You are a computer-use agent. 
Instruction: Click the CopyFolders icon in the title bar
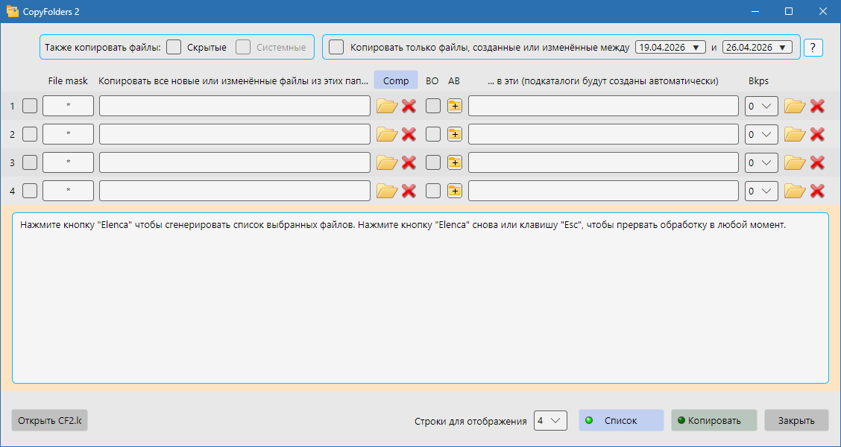click(13, 11)
